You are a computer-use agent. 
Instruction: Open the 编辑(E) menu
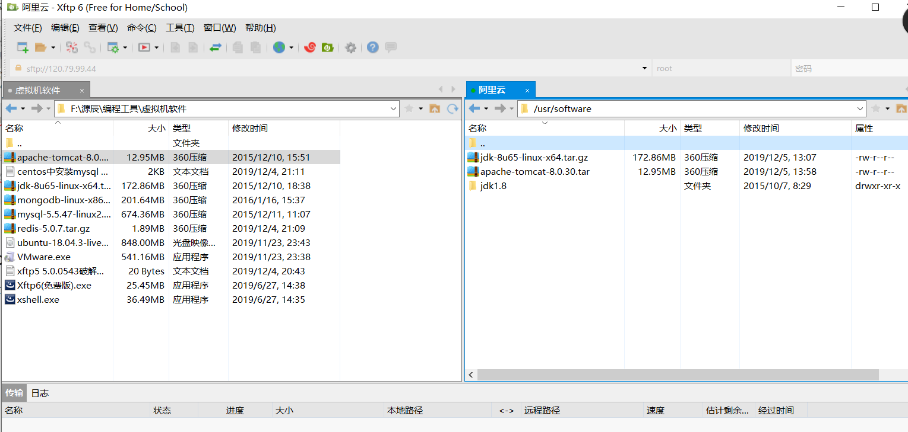[65, 28]
